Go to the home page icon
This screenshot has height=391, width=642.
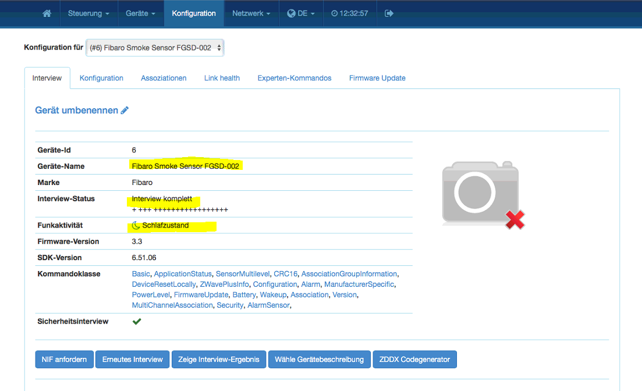[47, 13]
